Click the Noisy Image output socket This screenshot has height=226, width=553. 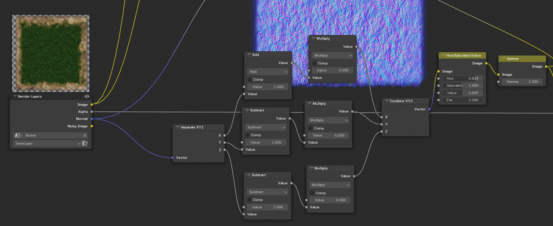click(92, 126)
